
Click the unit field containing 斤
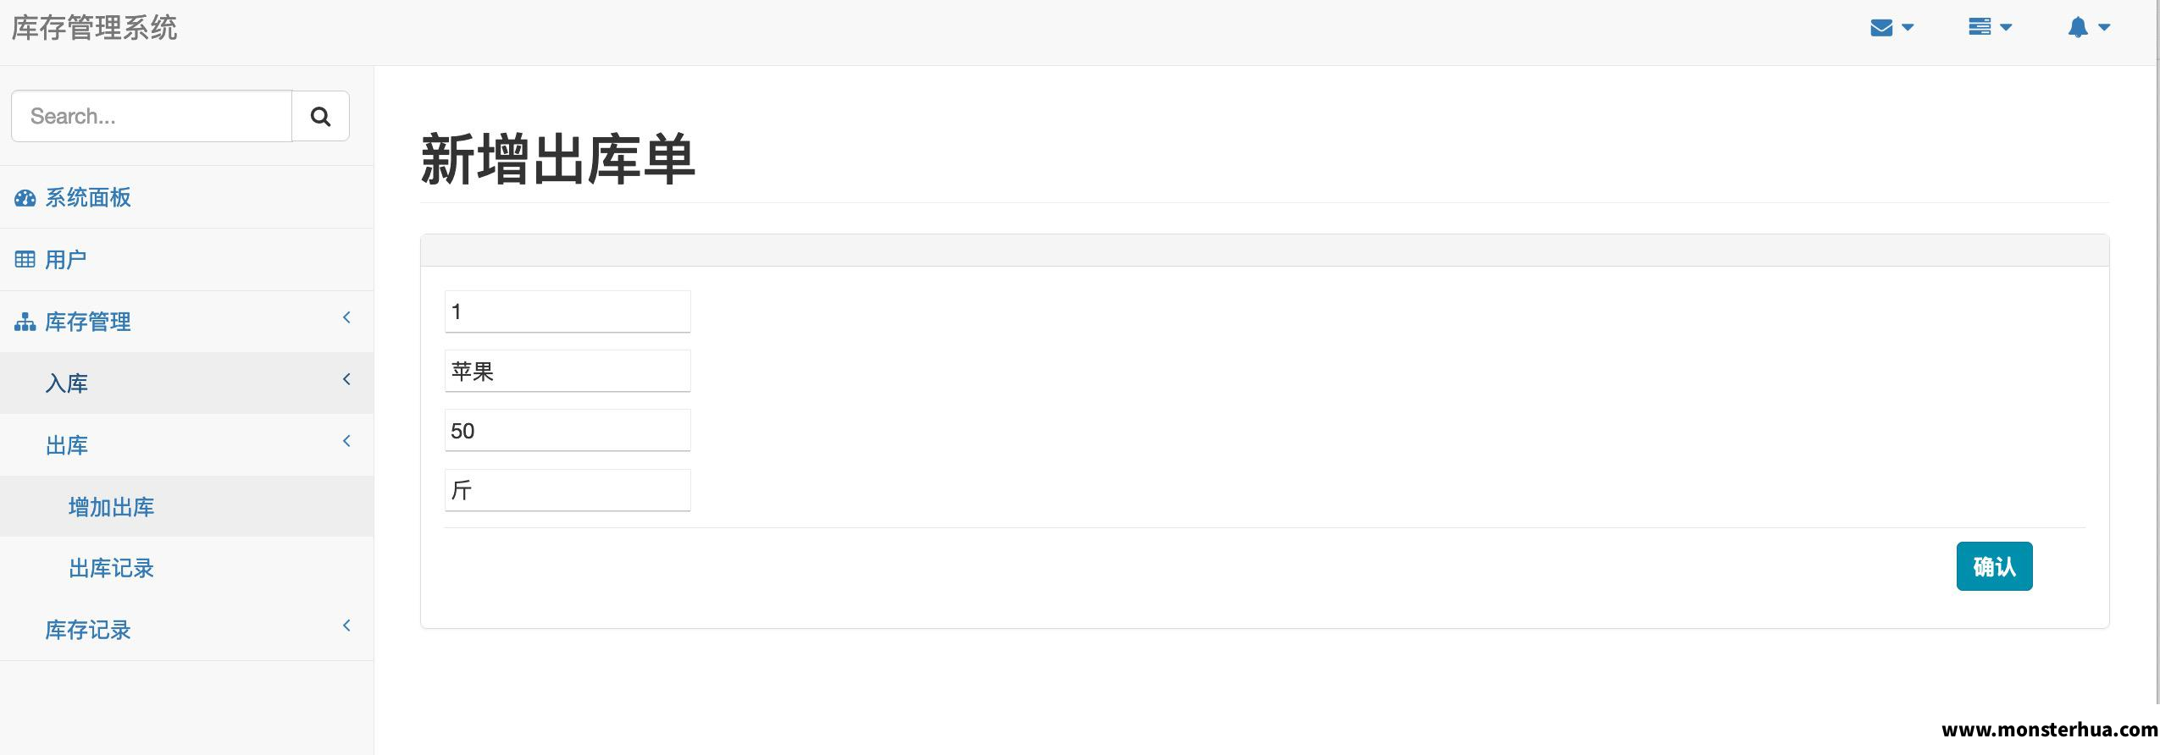568,490
